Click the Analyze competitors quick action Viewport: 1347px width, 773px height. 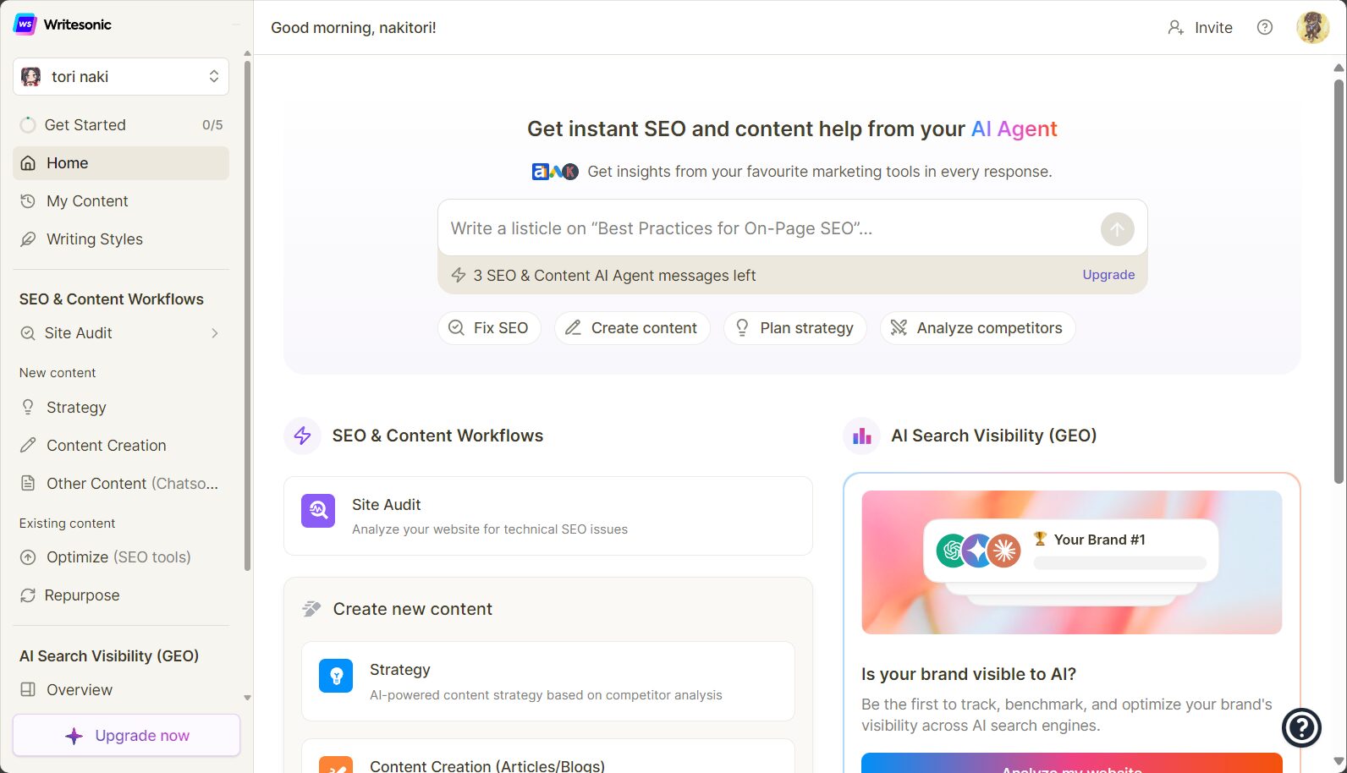tap(977, 328)
